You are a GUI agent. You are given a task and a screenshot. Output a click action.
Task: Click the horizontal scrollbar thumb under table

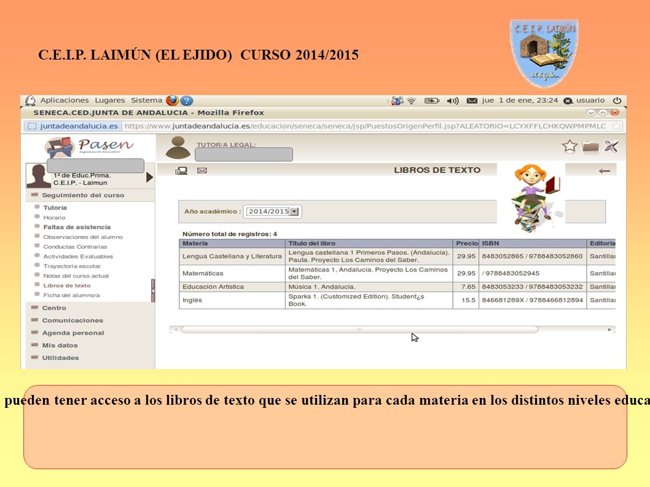pyautogui.click(x=359, y=330)
